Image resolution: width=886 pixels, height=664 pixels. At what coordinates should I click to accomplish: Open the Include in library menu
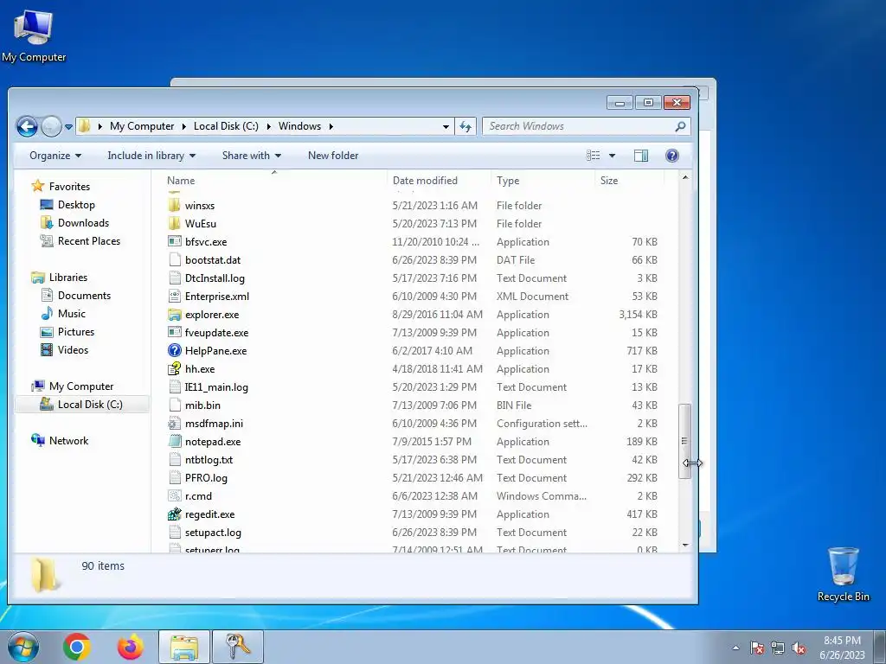(x=151, y=156)
